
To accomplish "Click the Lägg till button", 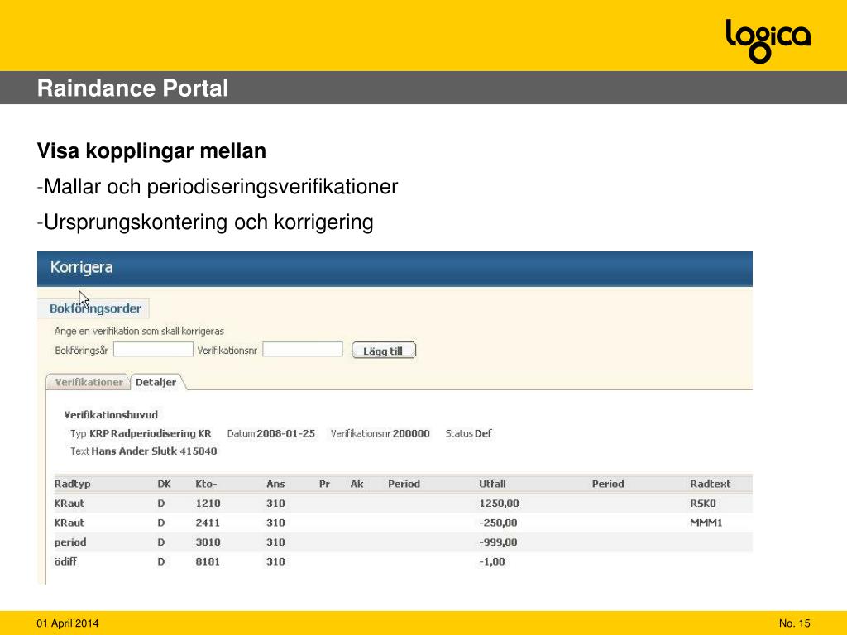I will [x=384, y=351].
